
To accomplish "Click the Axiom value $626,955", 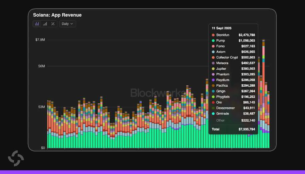I will pyautogui.click(x=248, y=52).
